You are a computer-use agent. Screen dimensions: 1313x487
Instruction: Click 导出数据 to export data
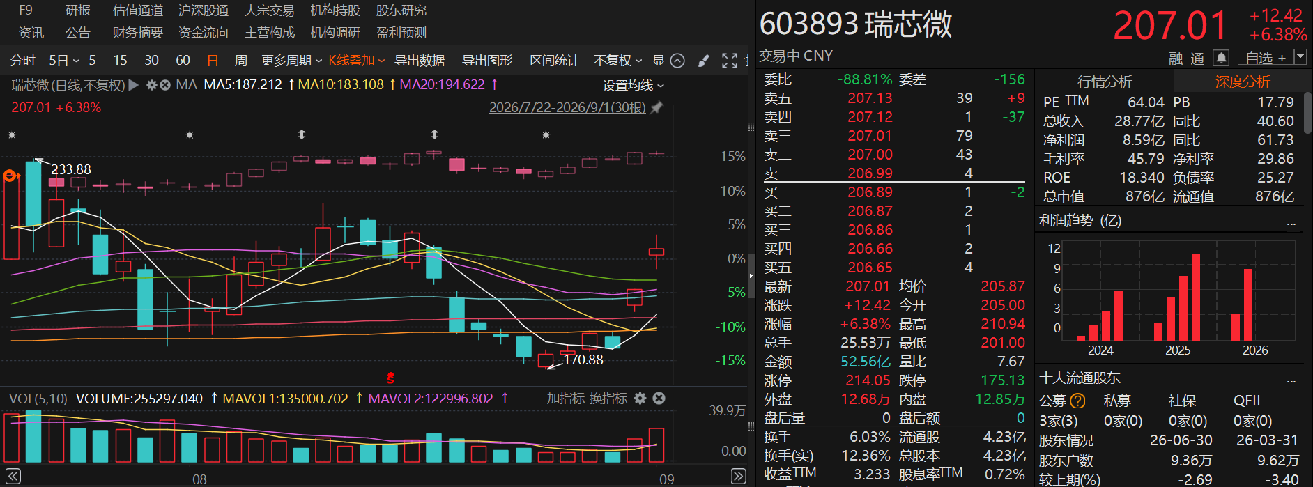click(x=420, y=61)
